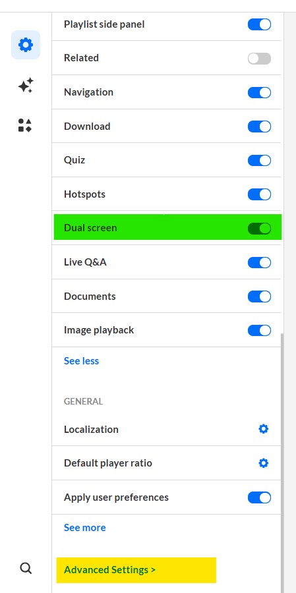Open the sparkles AI sidebar icon
This screenshot has height=593, width=296.
click(26, 86)
